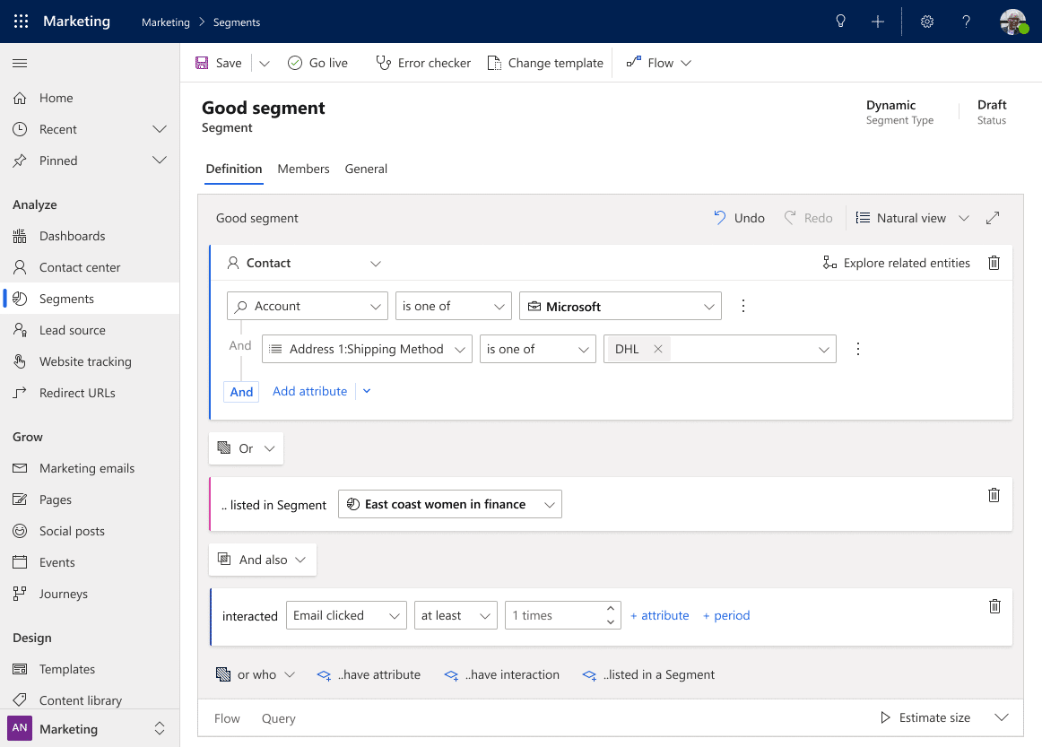1042x747 pixels.
Task: Click the lightbulb assistant icon
Action: pyautogui.click(x=840, y=22)
